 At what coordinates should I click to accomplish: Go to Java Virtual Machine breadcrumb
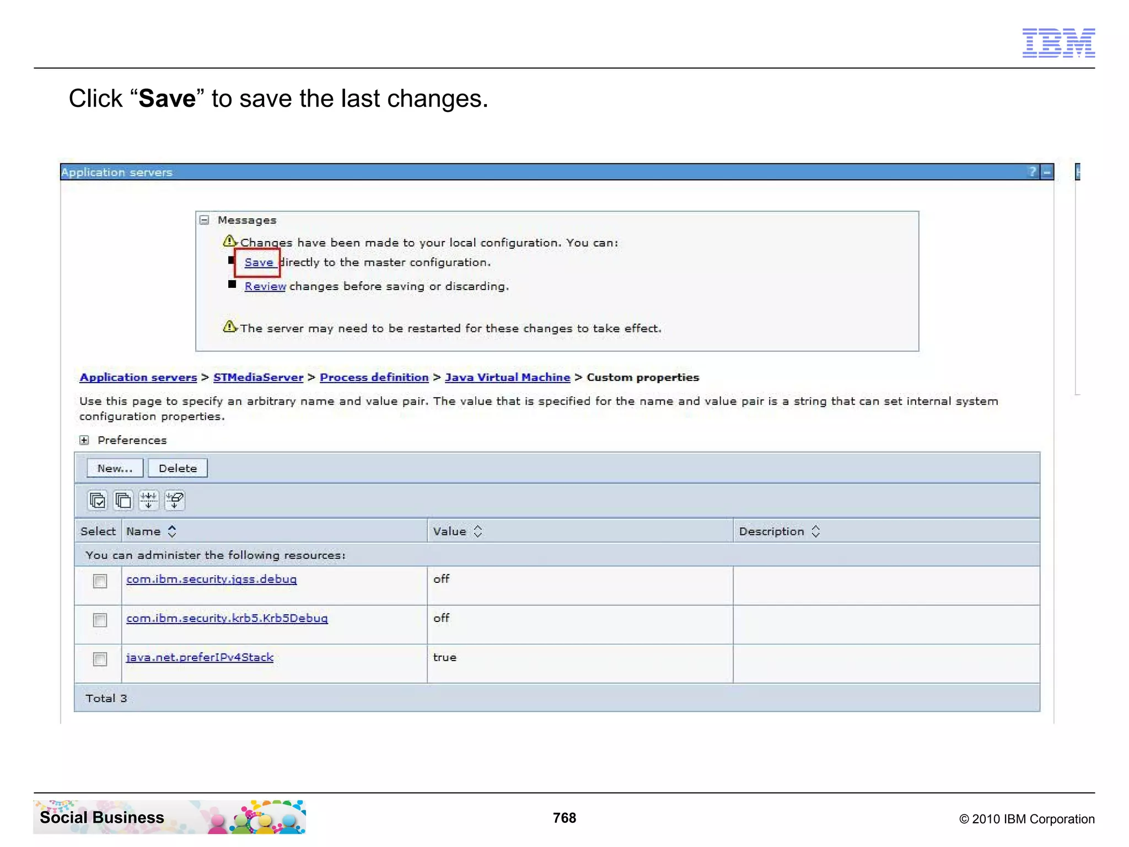(x=508, y=377)
